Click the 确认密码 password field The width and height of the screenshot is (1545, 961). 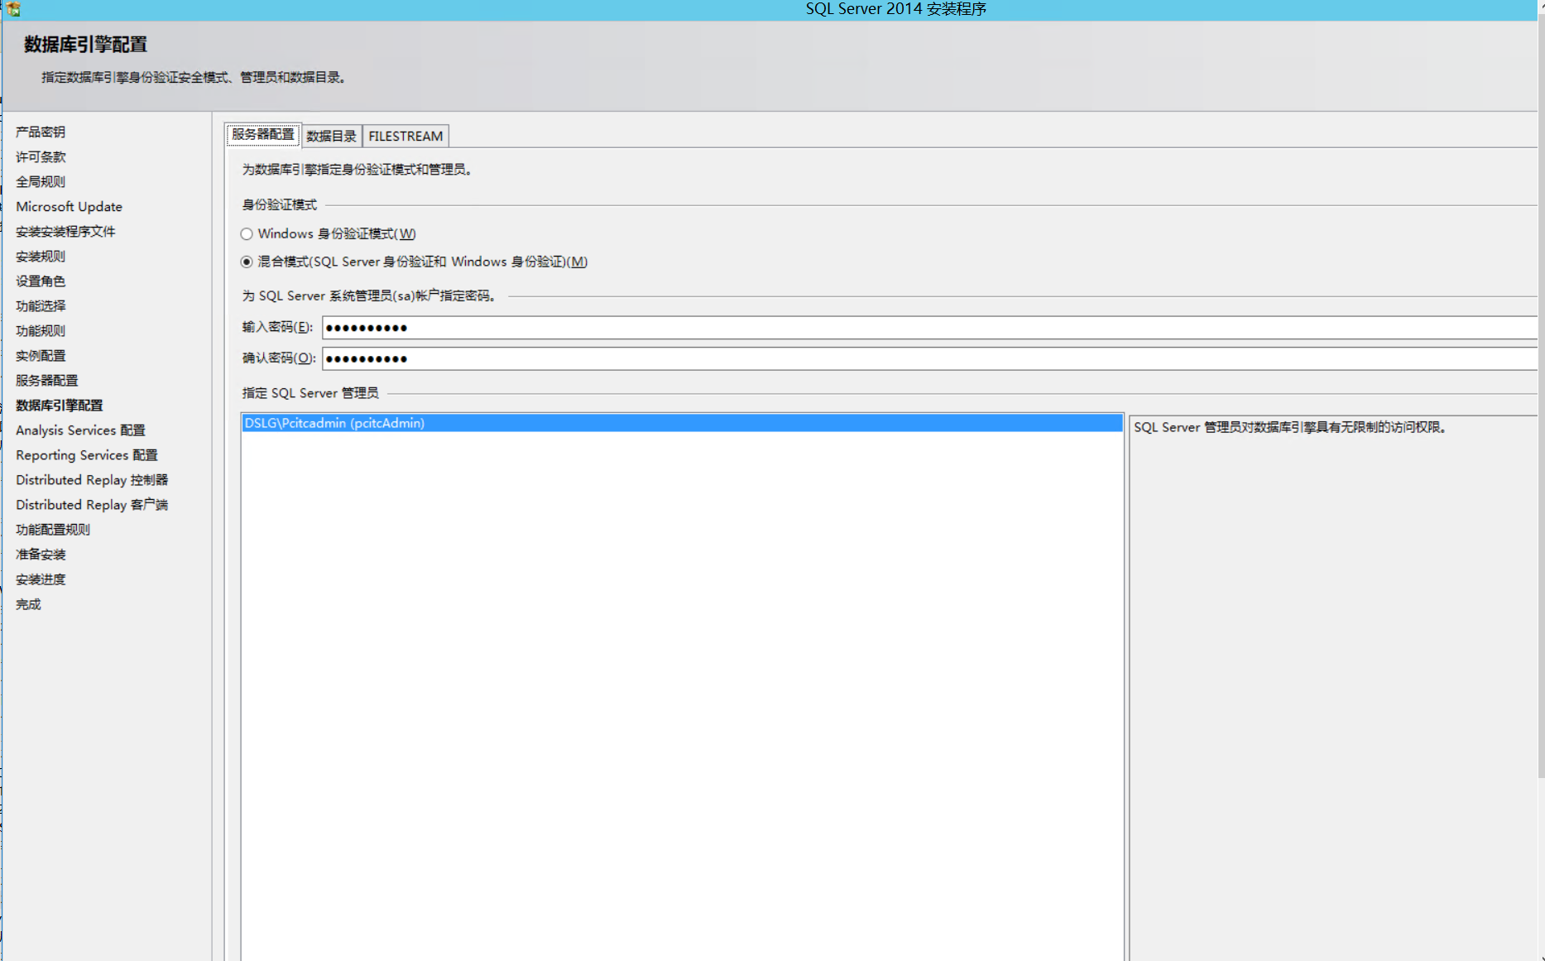[x=929, y=358]
